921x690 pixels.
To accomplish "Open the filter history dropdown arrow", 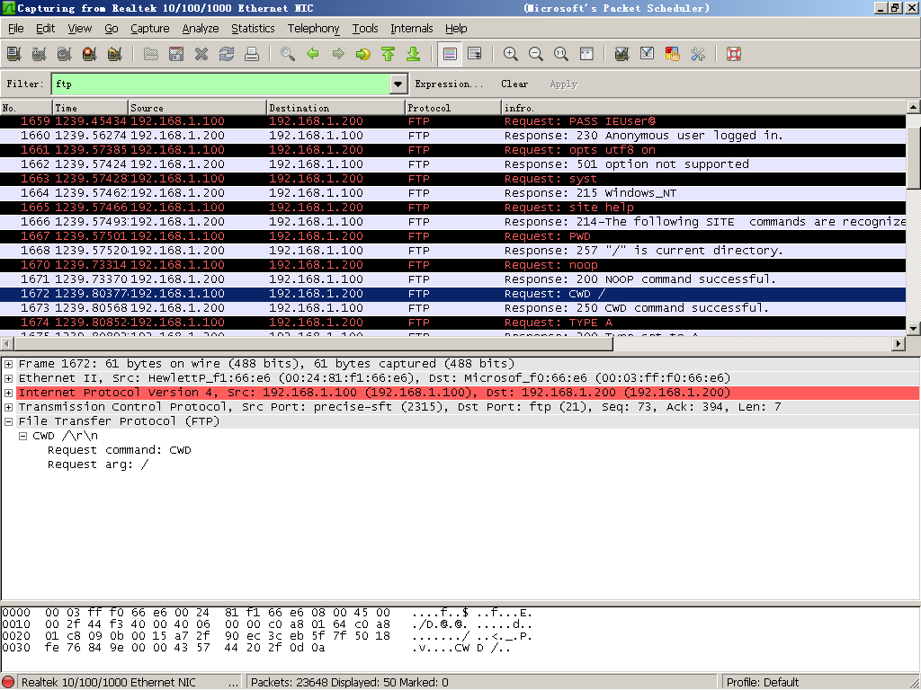I will point(398,84).
